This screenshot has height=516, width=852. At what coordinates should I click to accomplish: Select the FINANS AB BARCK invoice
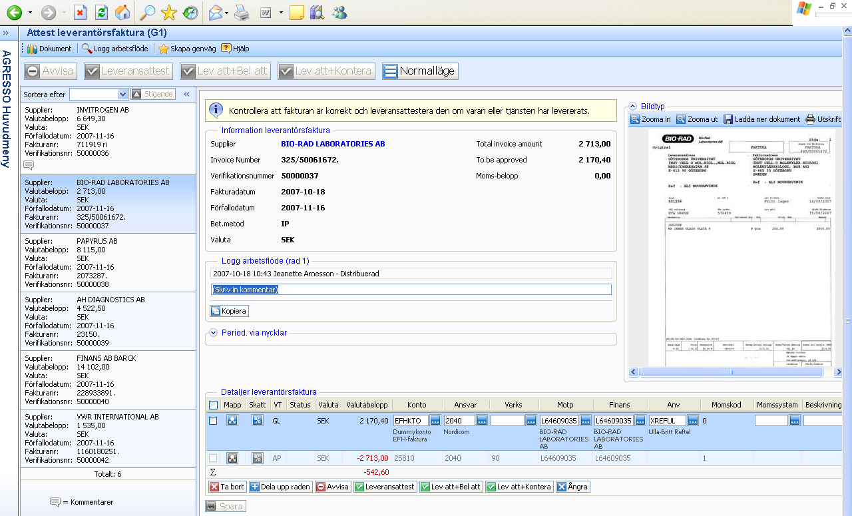point(108,380)
